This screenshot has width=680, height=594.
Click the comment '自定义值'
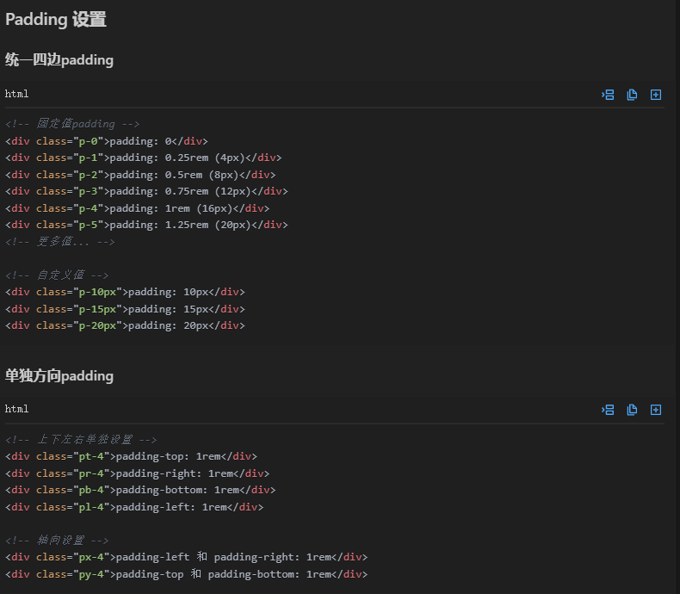tap(57, 275)
